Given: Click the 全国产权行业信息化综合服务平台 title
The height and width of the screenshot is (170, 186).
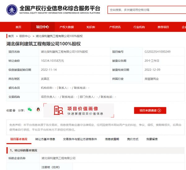Looking at the screenshot, I should pyautogui.click(x=60, y=8).
